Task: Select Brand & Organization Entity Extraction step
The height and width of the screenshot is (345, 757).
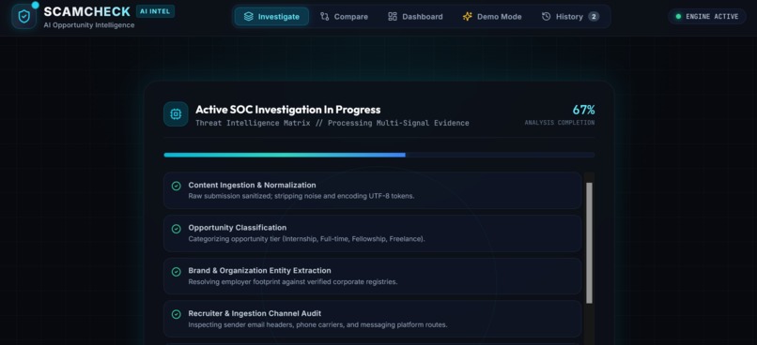Action: (x=372, y=277)
